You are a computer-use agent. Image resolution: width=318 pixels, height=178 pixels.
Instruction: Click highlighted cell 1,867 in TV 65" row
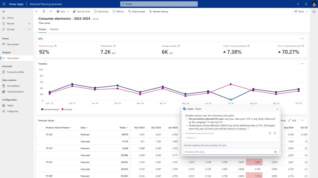tap(254, 162)
